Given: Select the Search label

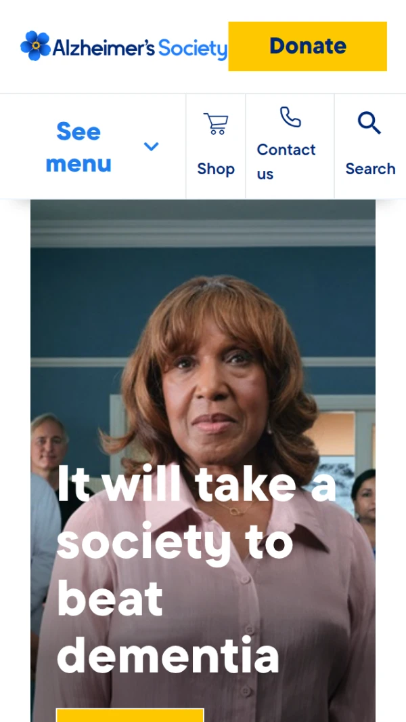Looking at the screenshot, I should pyautogui.click(x=370, y=169).
